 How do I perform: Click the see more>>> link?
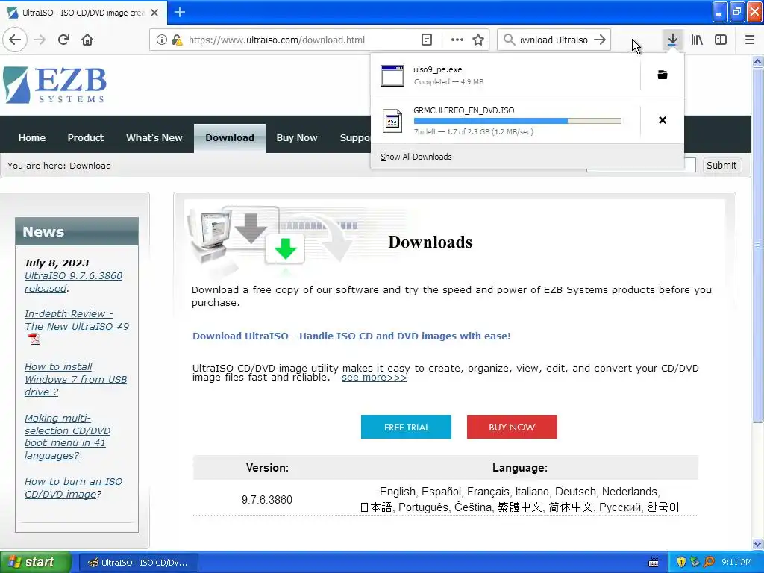point(375,377)
